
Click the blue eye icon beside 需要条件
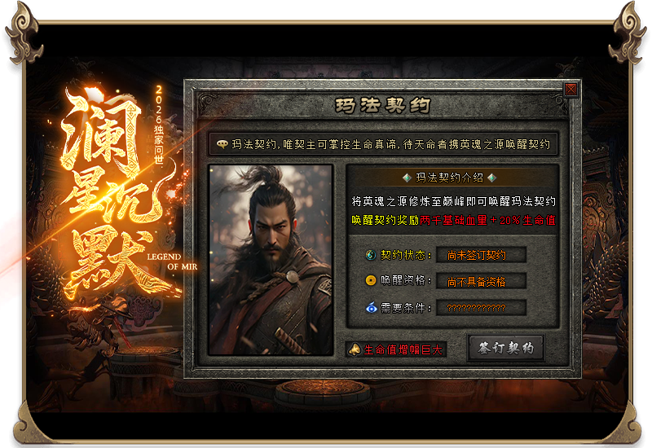pyautogui.click(x=371, y=308)
